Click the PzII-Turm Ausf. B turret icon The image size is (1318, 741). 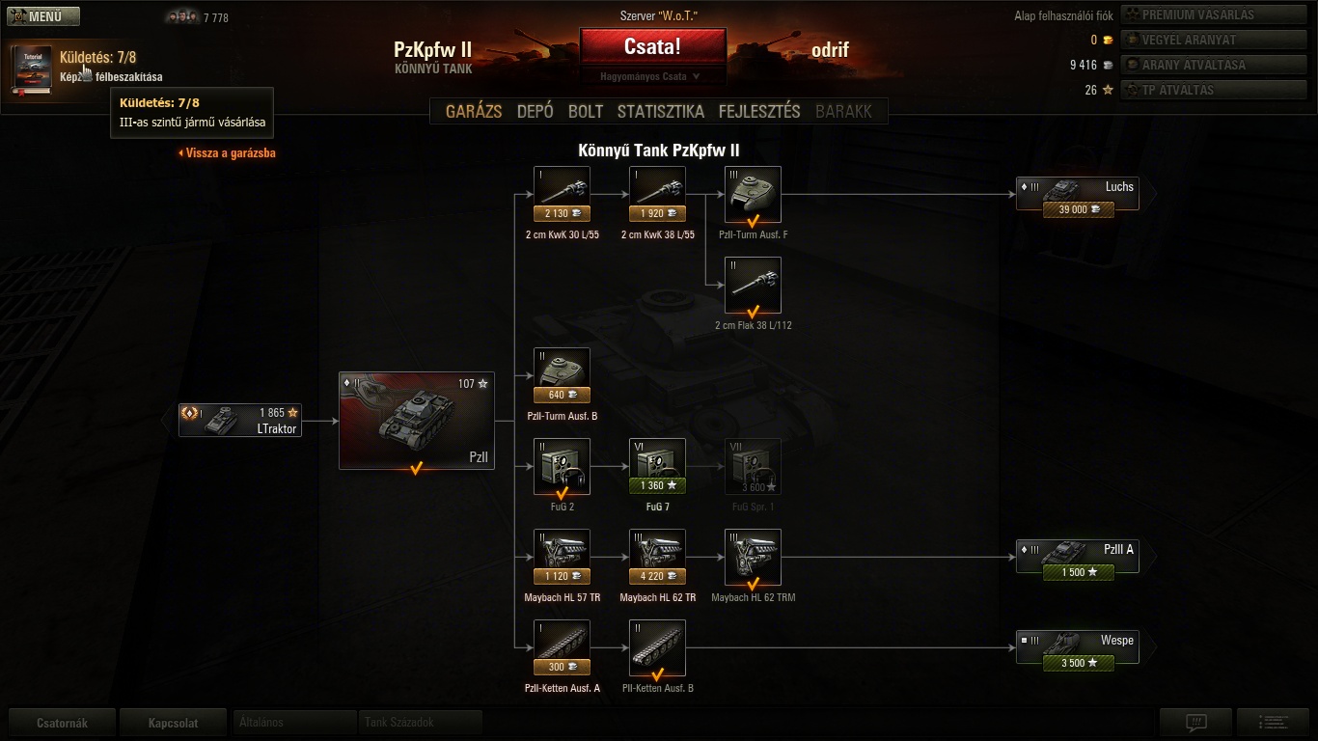tap(562, 375)
